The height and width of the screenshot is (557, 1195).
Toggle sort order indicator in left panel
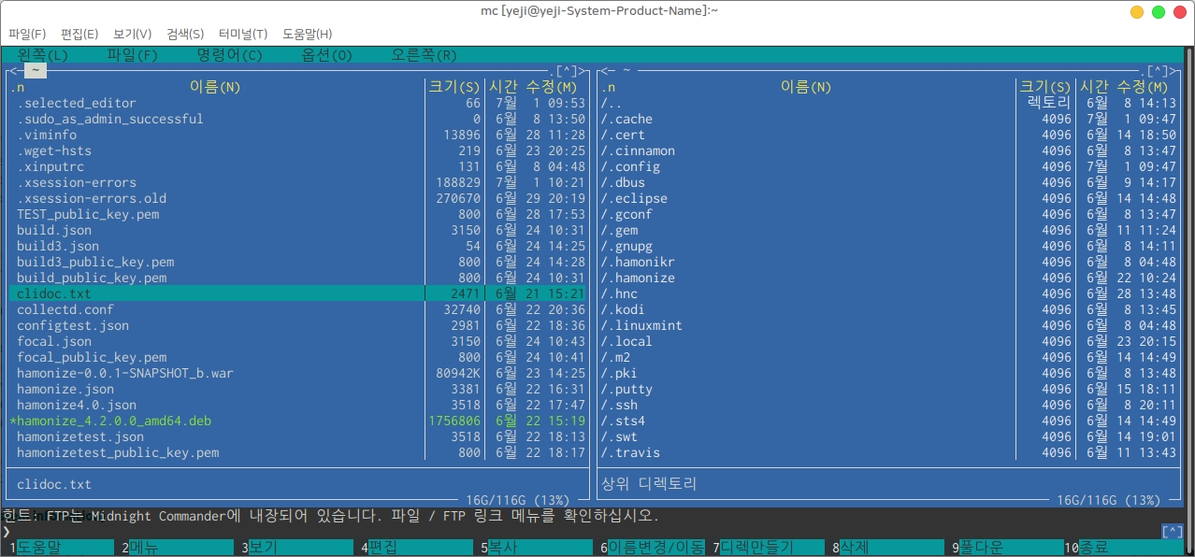tap(18, 87)
